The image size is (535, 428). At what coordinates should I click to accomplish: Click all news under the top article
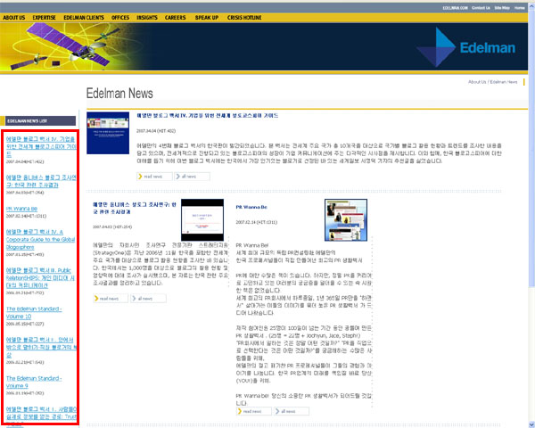coord(192,177)
